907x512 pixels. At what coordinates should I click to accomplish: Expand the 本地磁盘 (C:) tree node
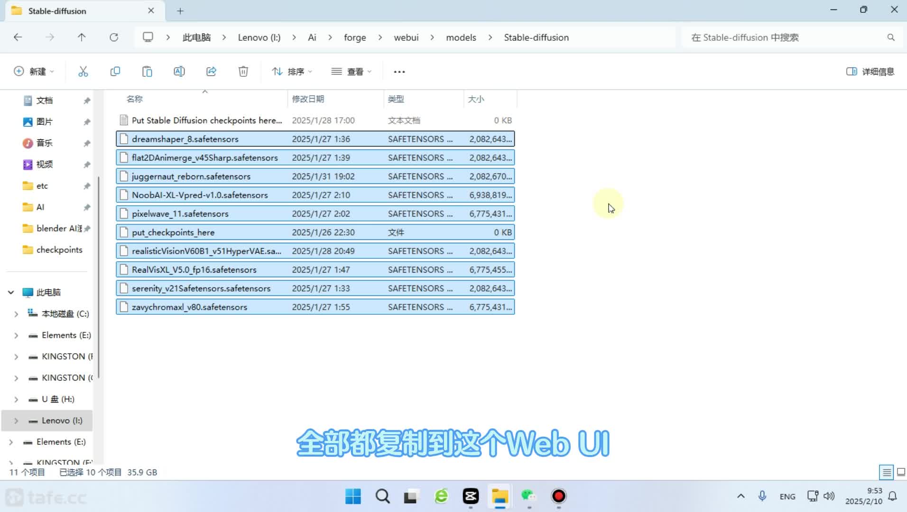[x=16, y=314]
